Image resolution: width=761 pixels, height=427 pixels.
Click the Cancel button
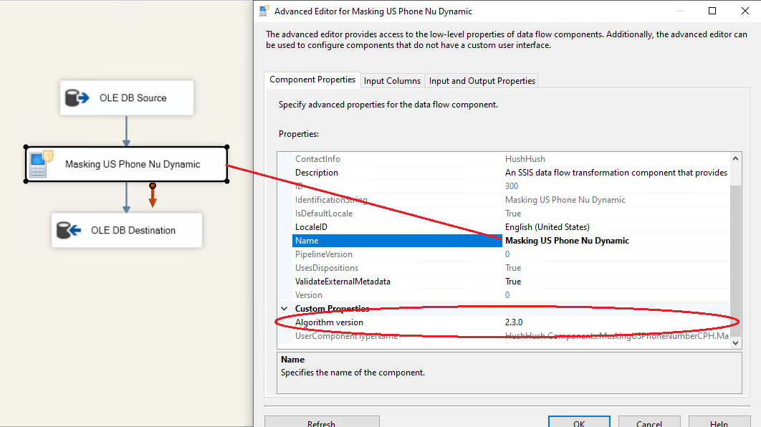coord(648,423)
